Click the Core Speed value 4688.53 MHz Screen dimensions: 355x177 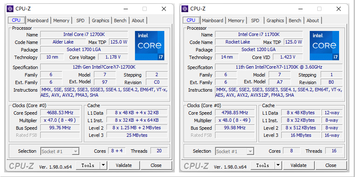point(60,113)
